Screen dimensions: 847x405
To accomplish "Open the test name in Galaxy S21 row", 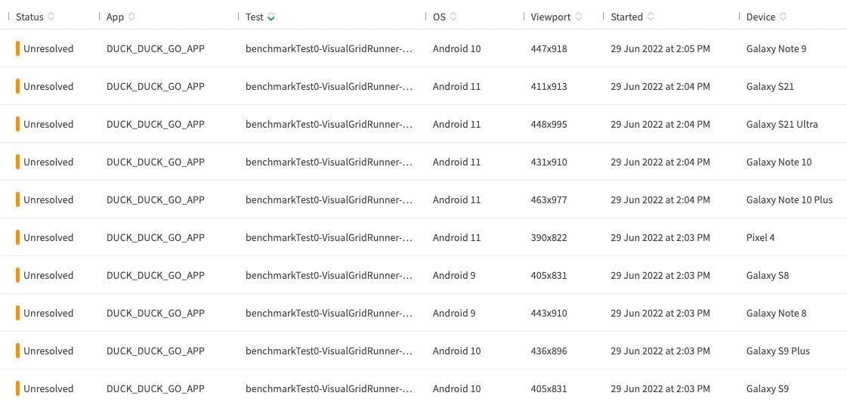I will point(329,86).
